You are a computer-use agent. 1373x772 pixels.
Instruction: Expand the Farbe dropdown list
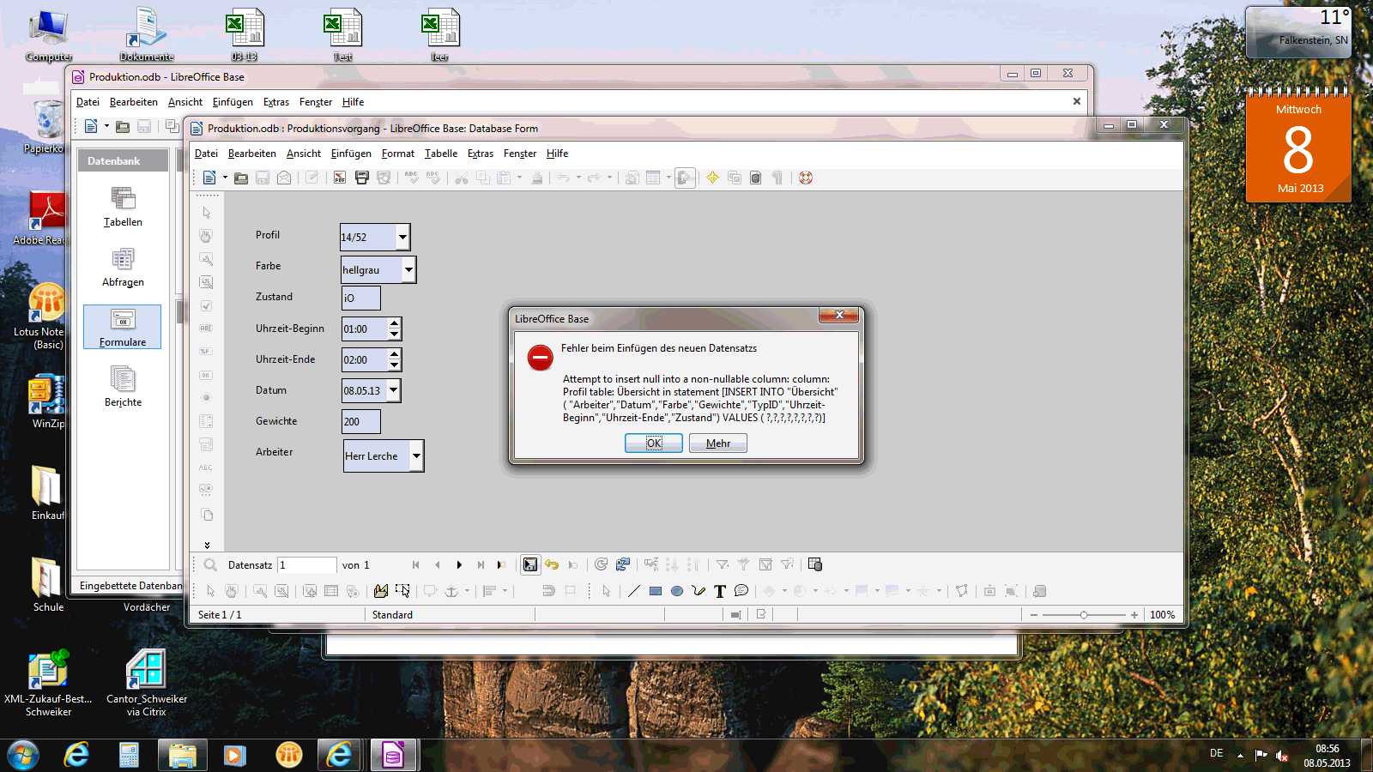tap(408, 269)
